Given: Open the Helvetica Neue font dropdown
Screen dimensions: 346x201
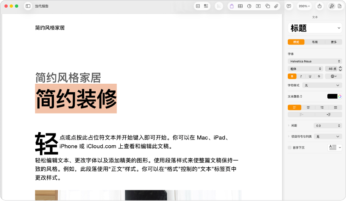Looking at the screenshot, I should (x=315, y=61).
